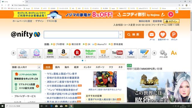Click the ボタン変更 gear icon

pos(163,54)
